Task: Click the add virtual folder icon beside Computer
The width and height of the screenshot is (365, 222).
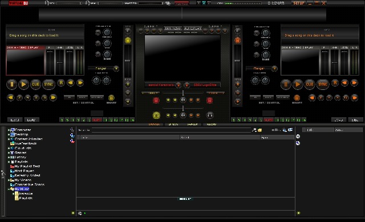Action: point(72,130)
